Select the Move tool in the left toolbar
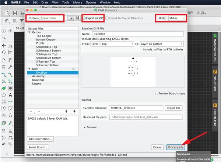 click(3, 46)
